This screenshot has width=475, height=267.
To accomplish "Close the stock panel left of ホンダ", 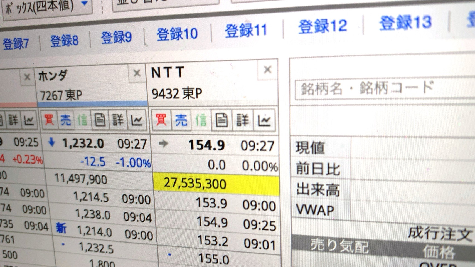I will point(27,77).
